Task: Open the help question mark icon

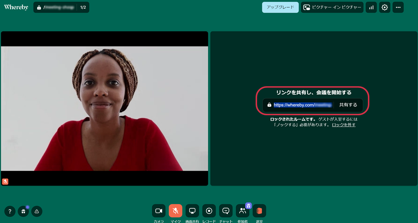Action: (x=10, y=211)
